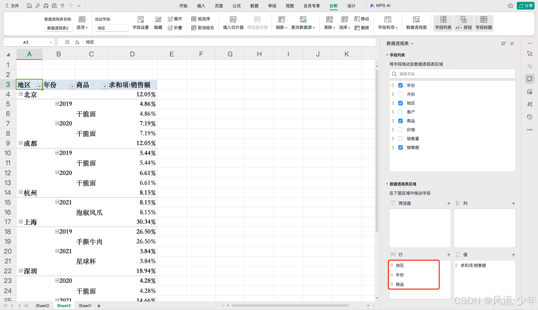538x310 pixels.
Task: Click the 删除 (Delete) pivot icon
Action: point(362,28)
